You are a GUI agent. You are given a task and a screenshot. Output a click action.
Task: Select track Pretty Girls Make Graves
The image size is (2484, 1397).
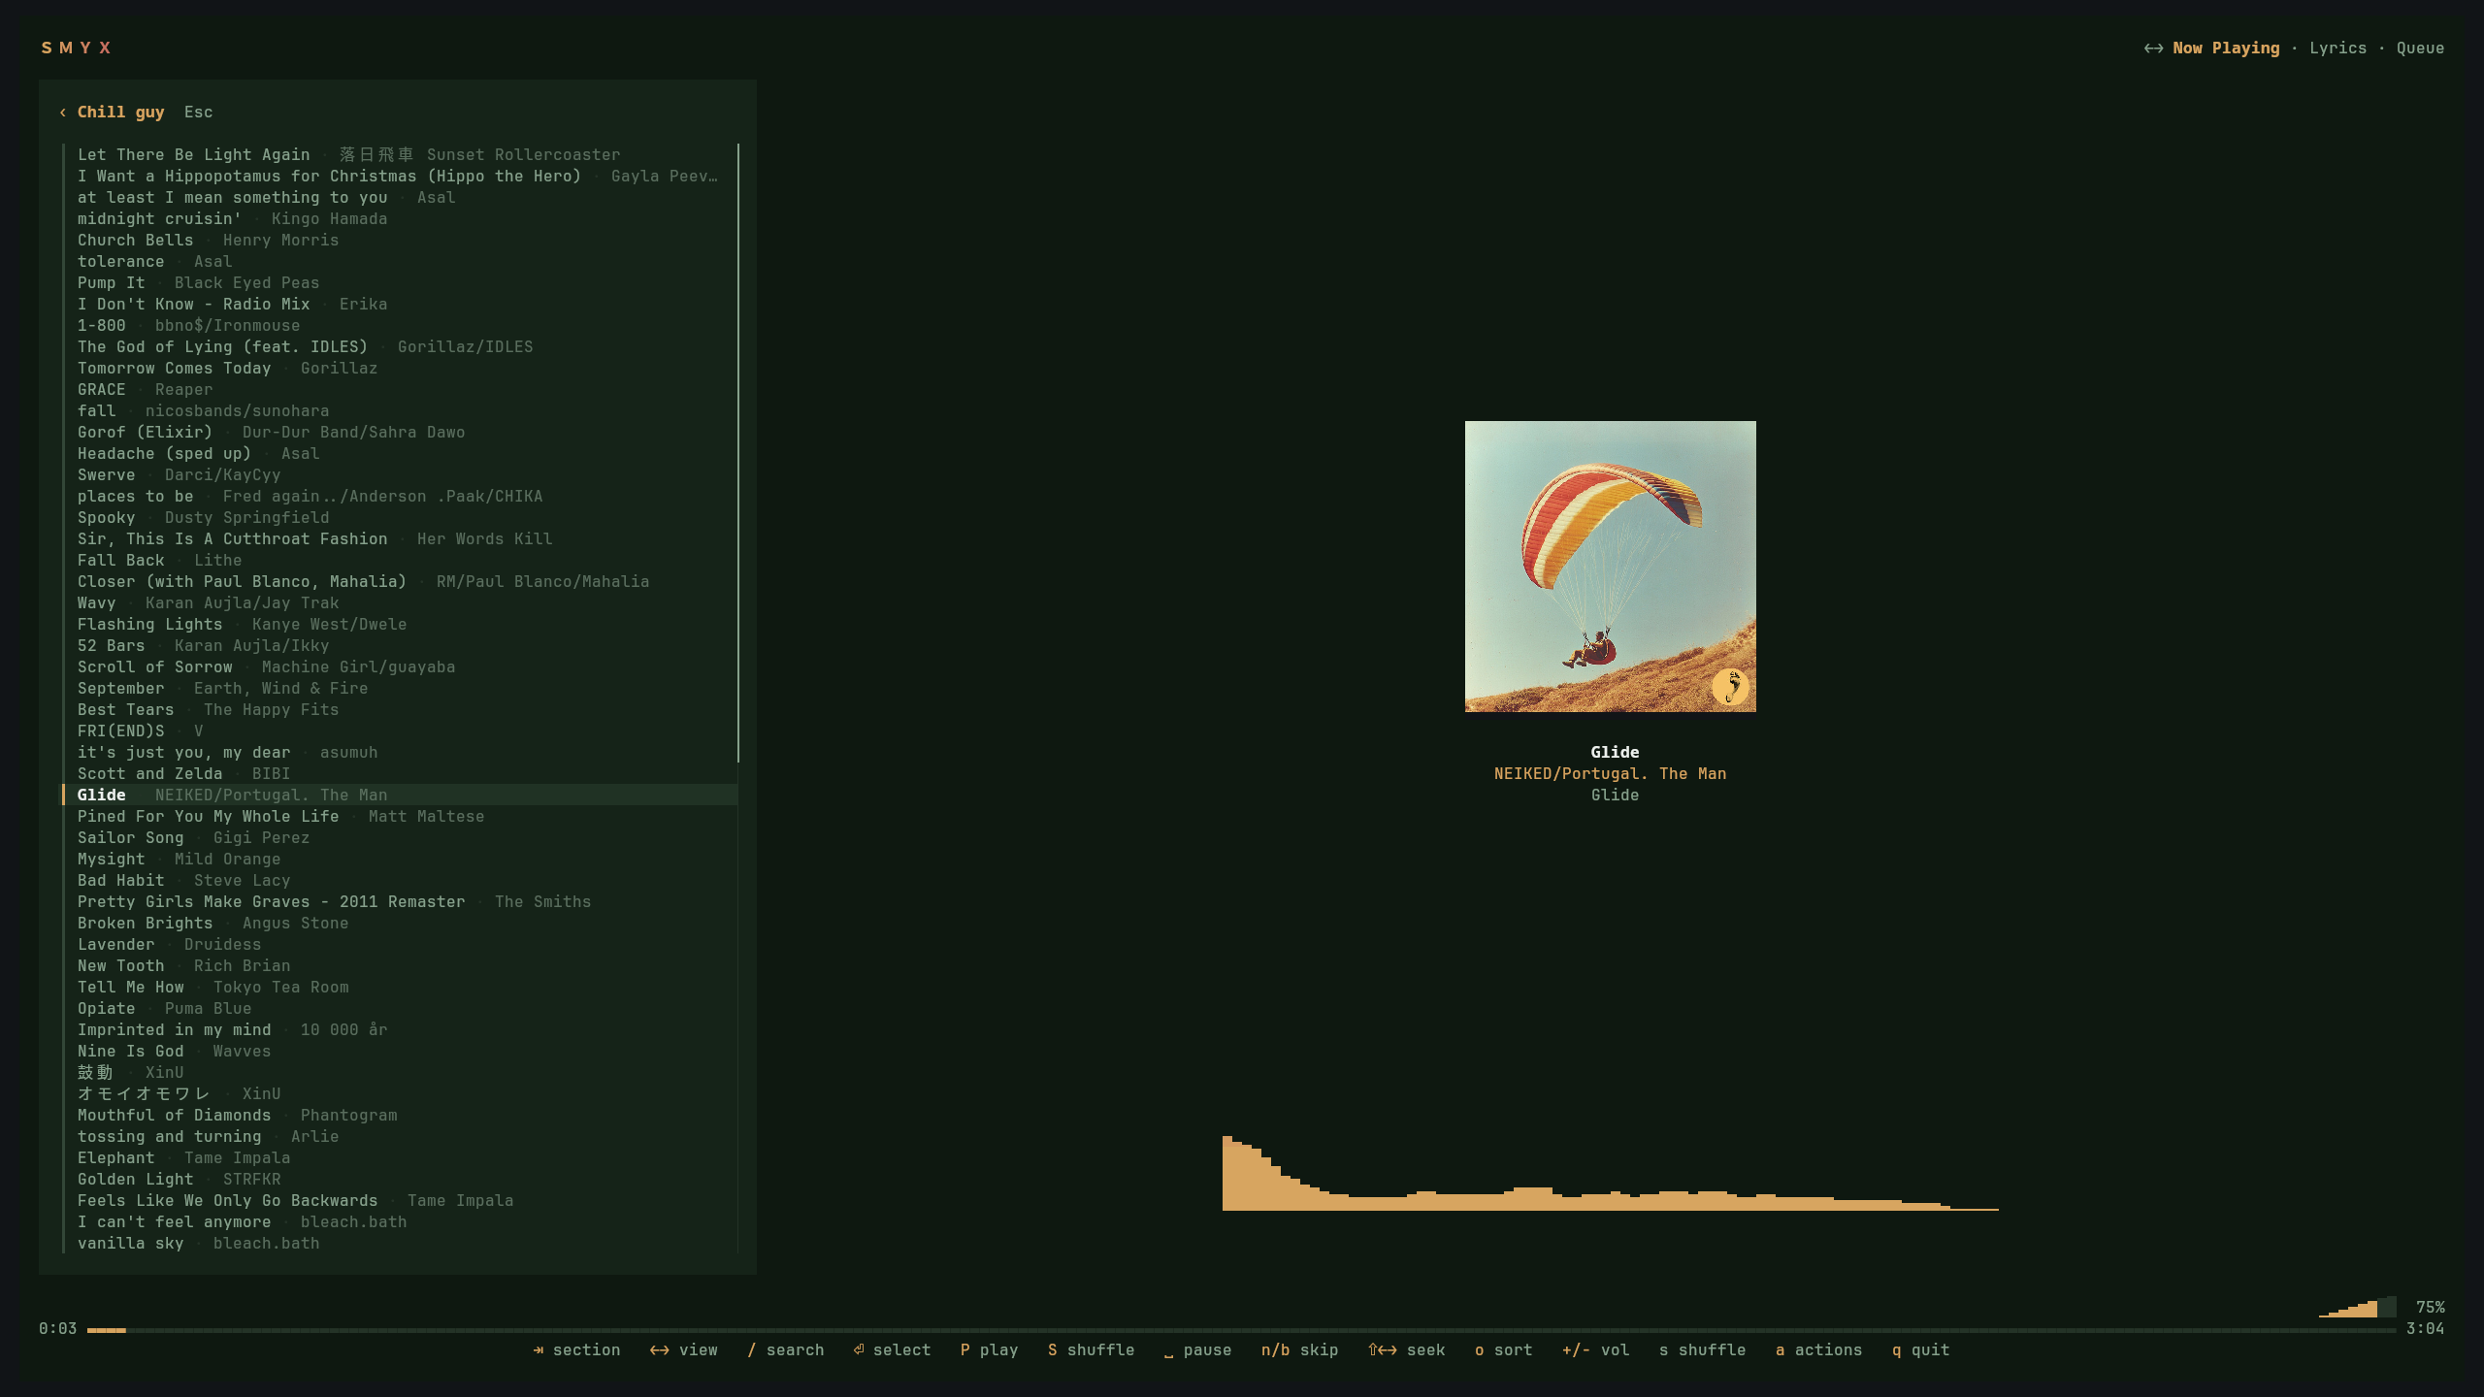[x=400, y=902]
